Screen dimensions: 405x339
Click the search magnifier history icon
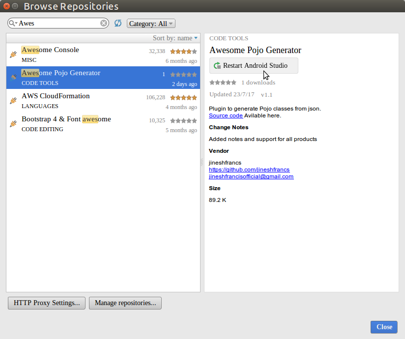[x=13, y=23]
